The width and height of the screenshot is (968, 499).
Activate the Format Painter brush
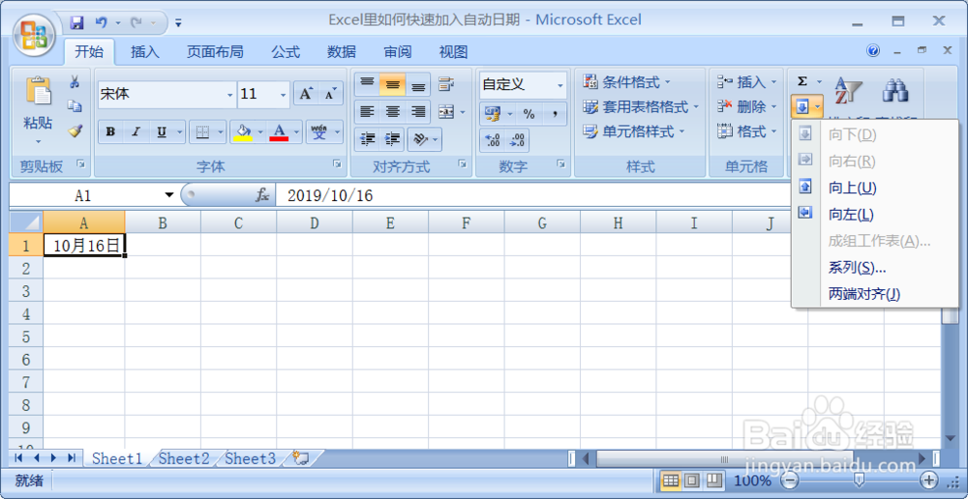tap(75, 131)
